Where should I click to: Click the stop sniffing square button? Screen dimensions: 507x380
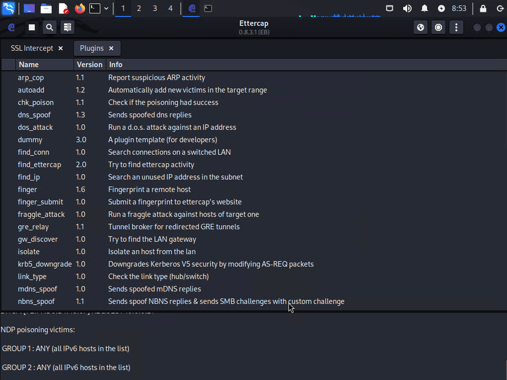[32, 27]
